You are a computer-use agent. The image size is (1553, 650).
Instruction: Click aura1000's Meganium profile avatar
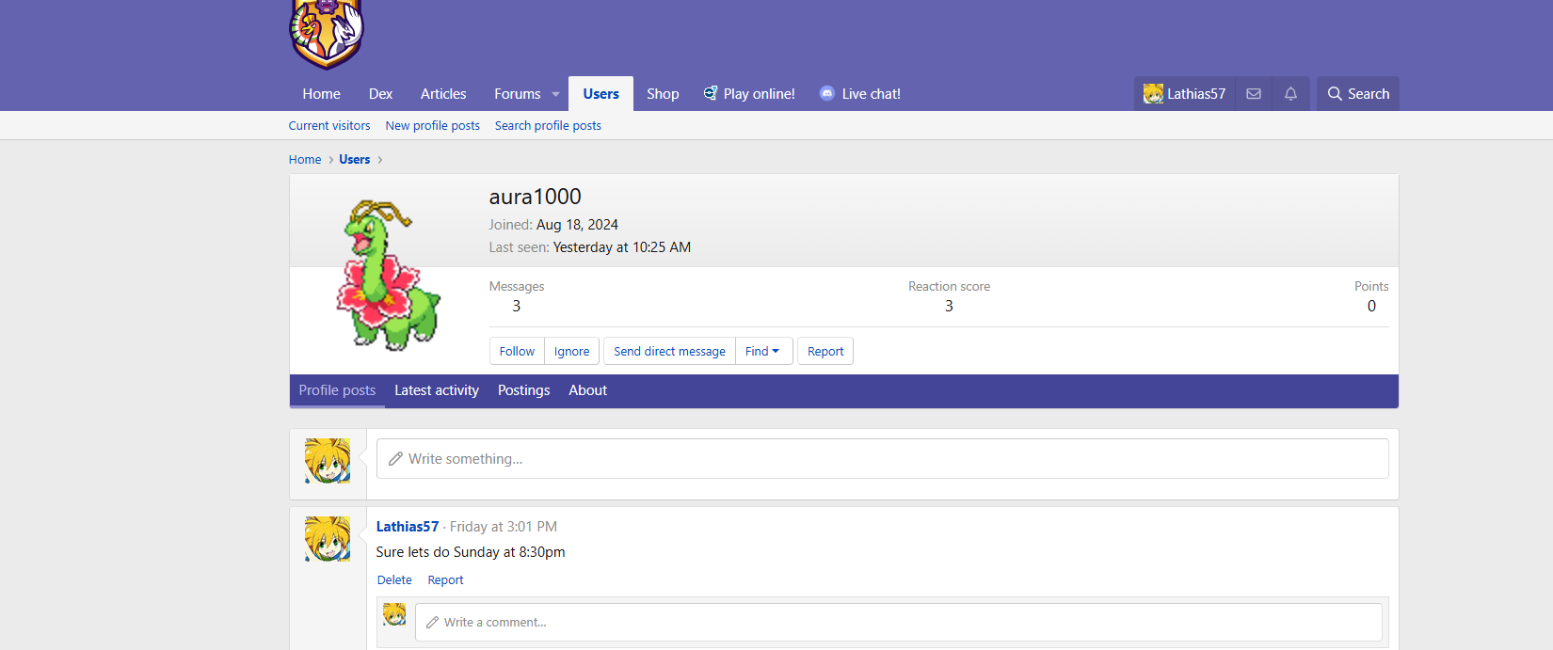385,274
